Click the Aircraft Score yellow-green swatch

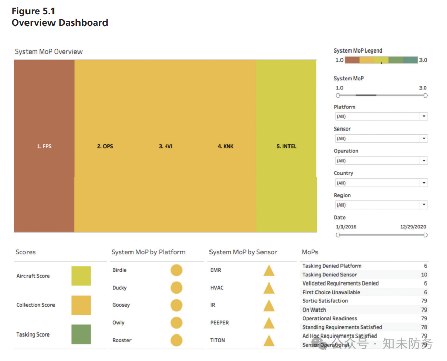(81, 276)
